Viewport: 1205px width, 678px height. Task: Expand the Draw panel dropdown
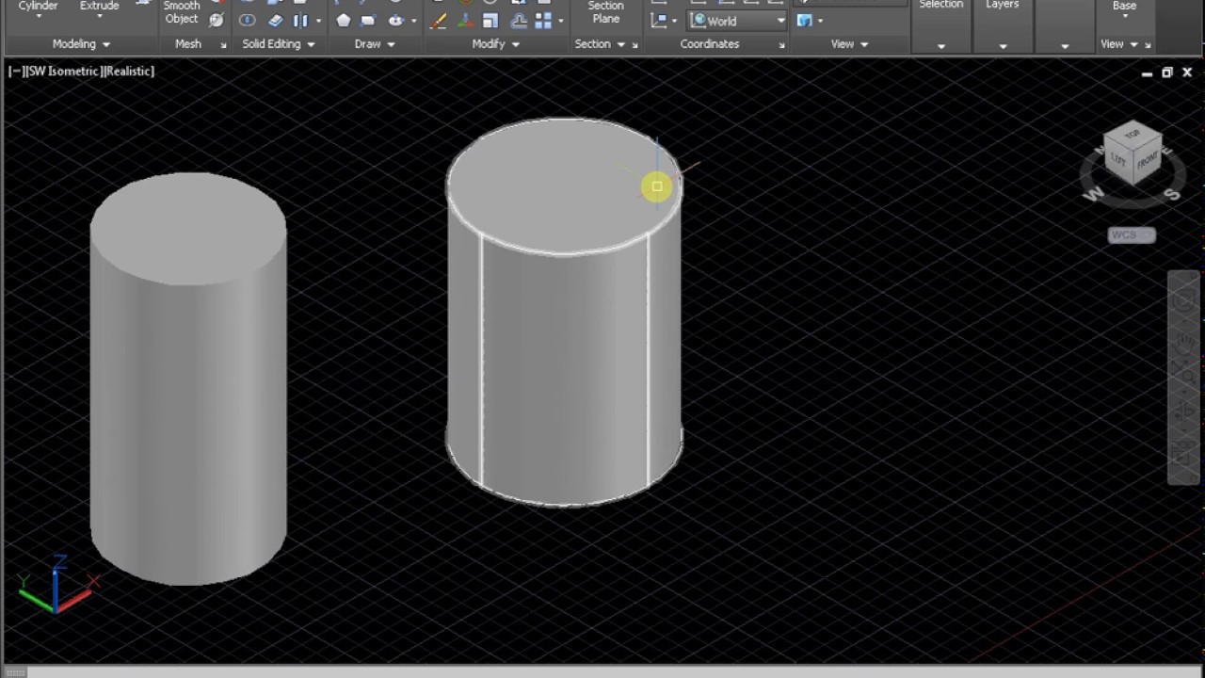(391, 44)
